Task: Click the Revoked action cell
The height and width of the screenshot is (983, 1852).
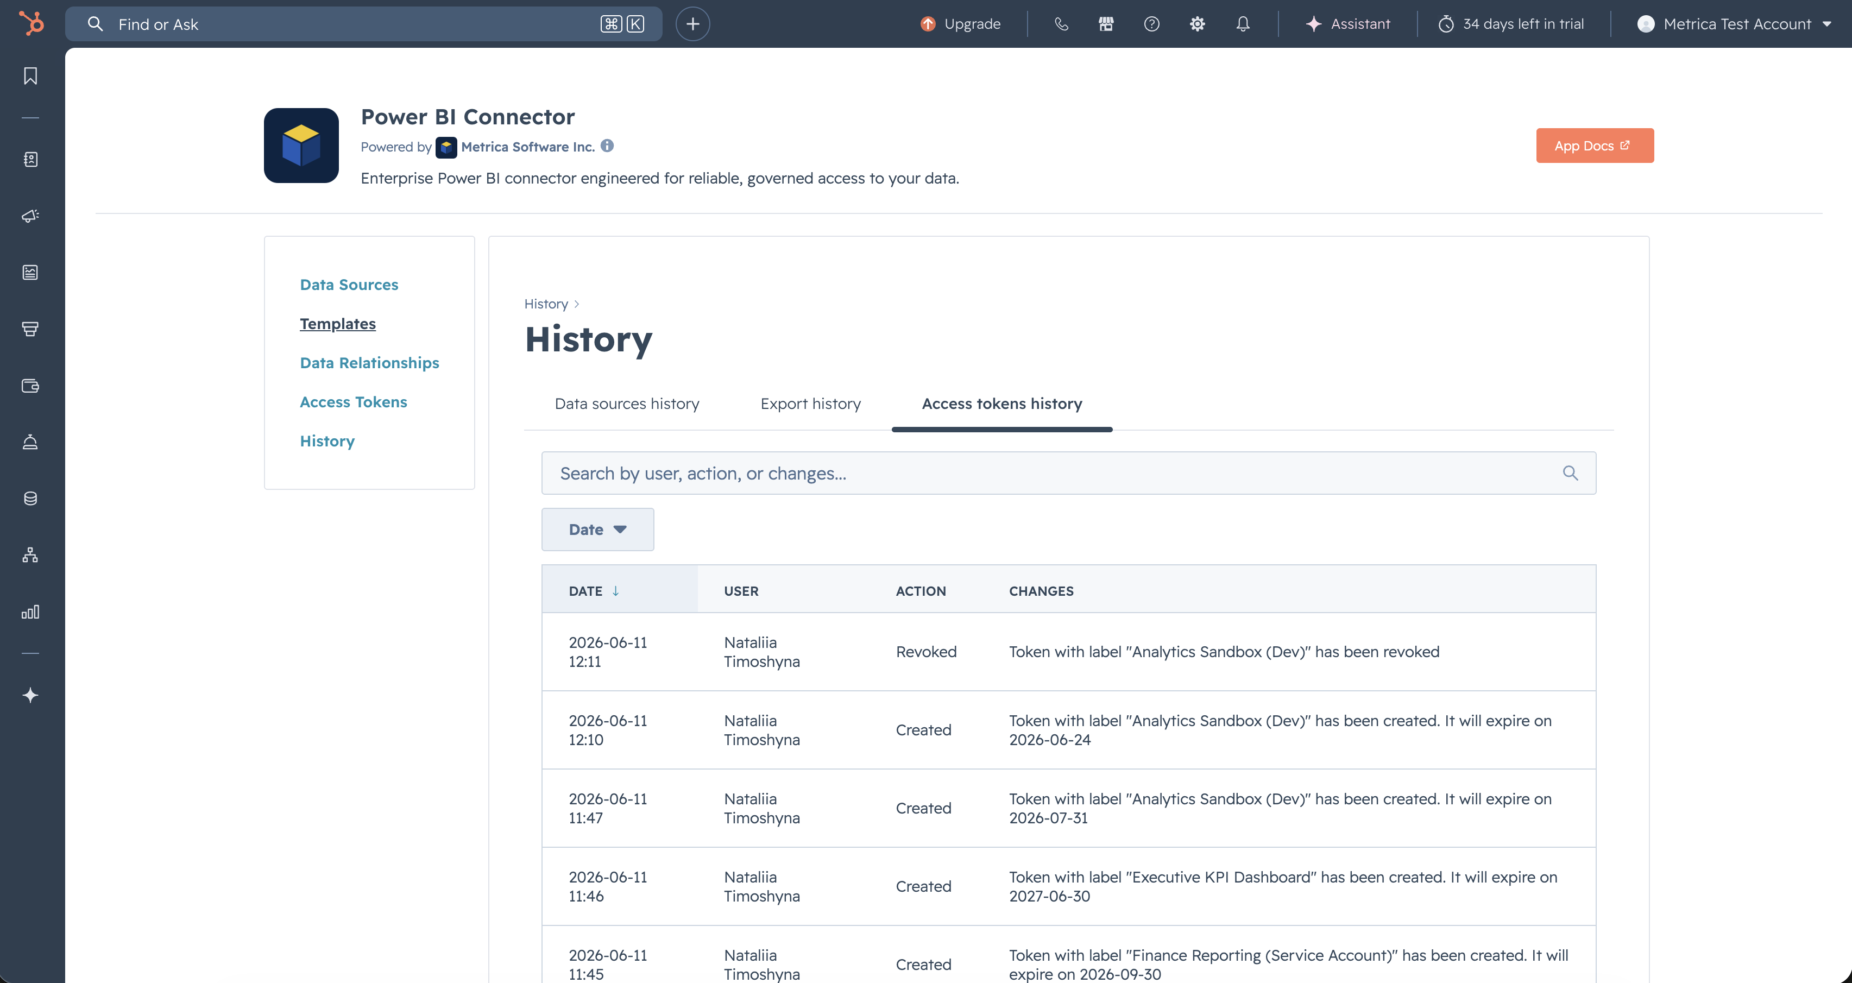Action: tap(926, 652)
